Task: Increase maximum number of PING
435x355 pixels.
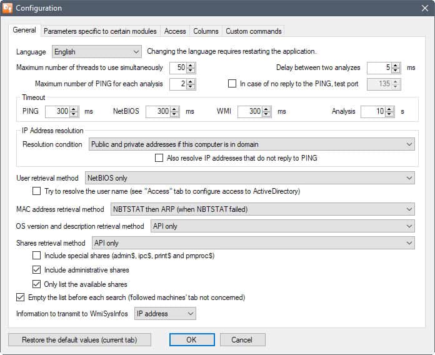Action: click(x=191, y=81)
